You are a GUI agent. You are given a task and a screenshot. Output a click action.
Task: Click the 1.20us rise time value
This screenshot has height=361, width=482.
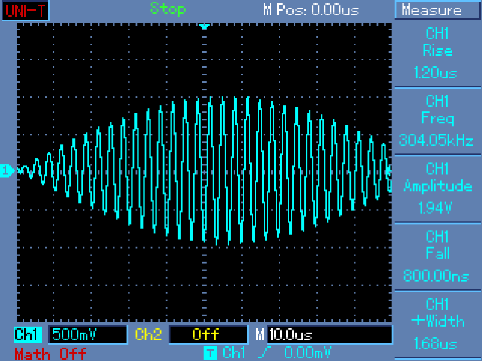pos(435,73)
